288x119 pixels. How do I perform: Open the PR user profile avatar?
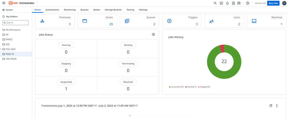284,3
